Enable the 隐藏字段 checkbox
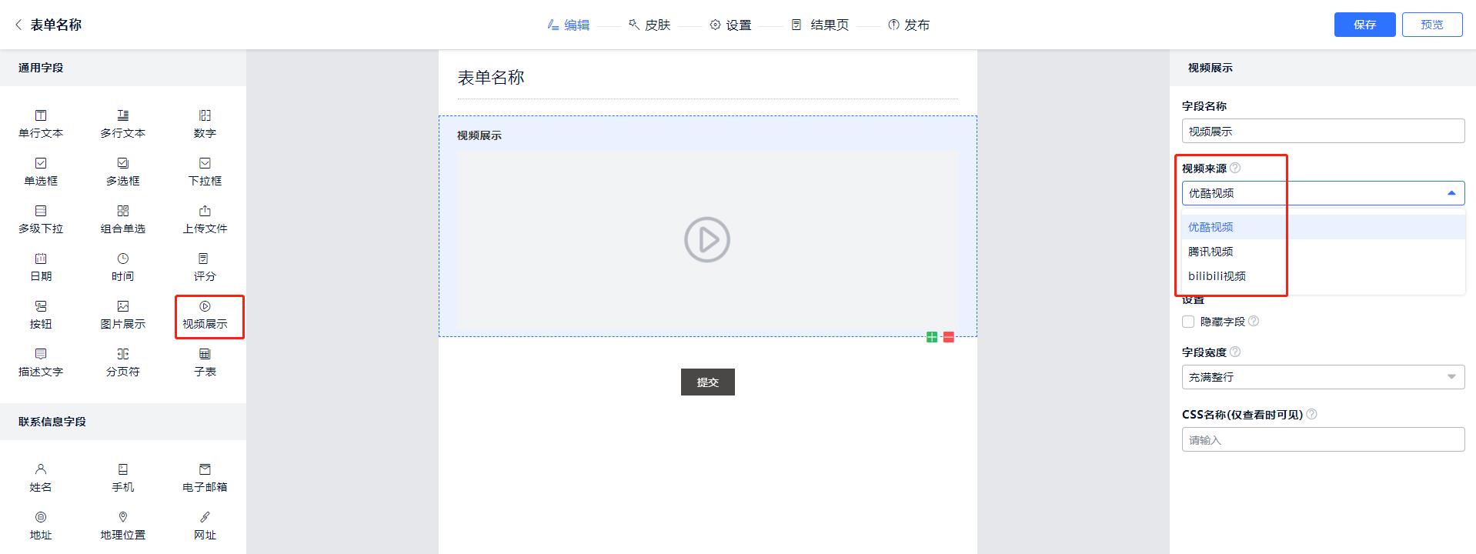The width and height of the screenshot is (1476, 554). tap(1189, 322)
